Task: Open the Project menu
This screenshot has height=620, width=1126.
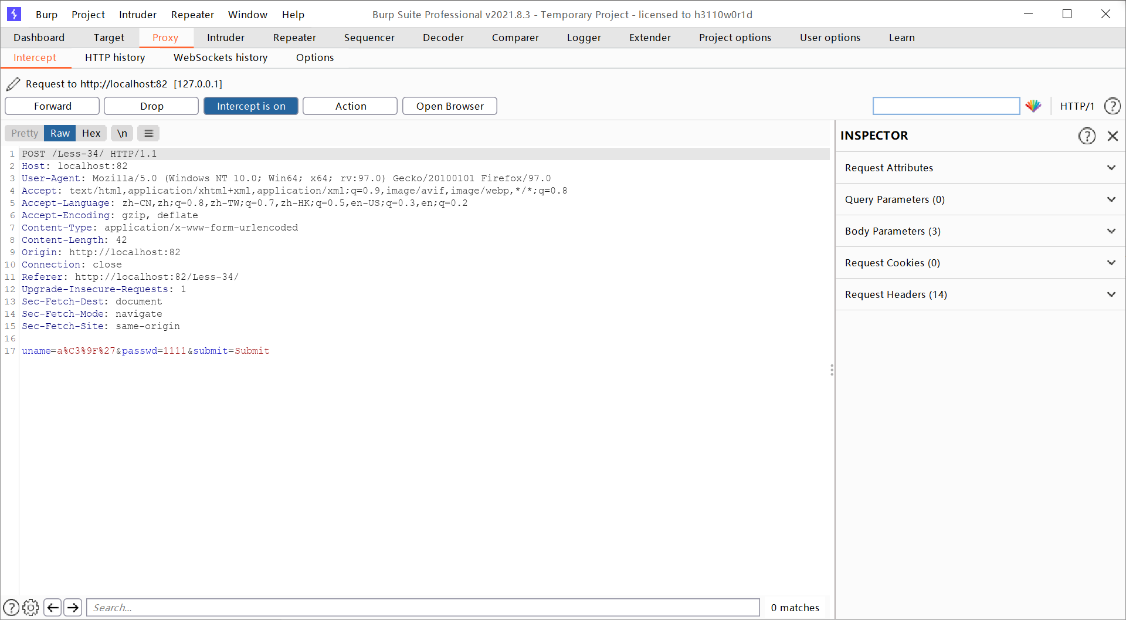Action: pos(88,15)
